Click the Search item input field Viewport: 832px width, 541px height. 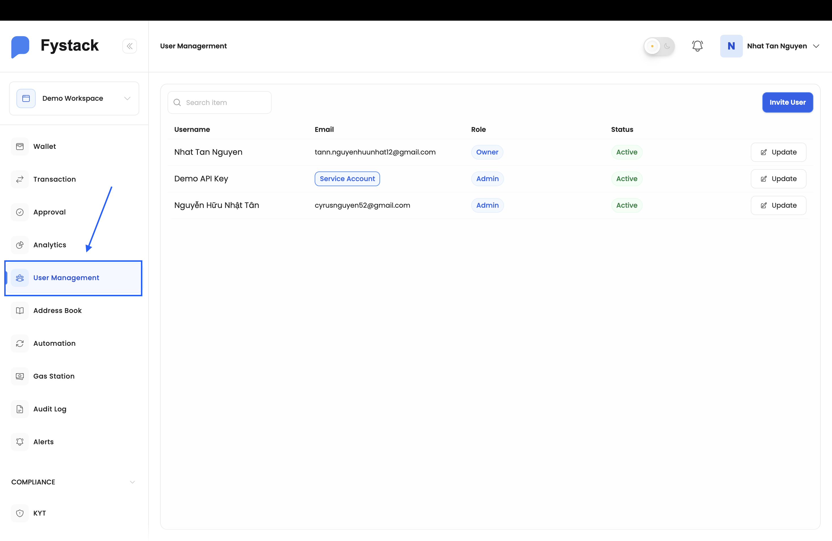220,102
